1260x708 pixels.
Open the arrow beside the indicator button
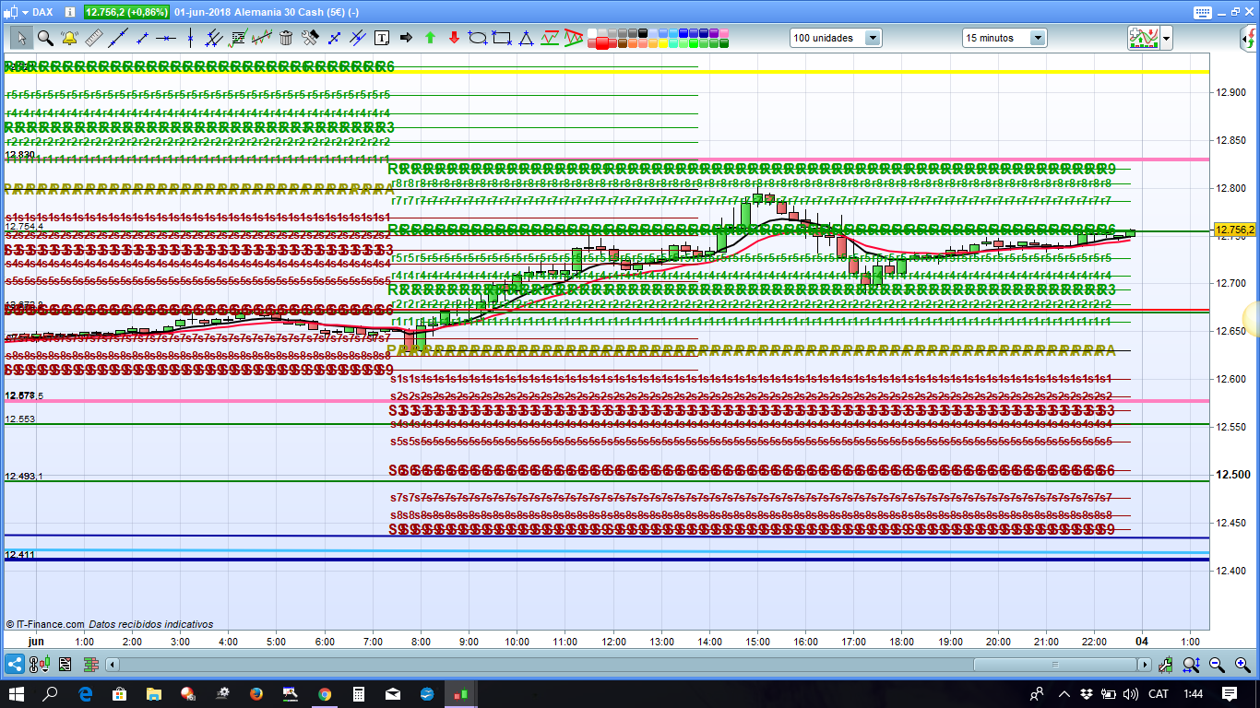1167,38
